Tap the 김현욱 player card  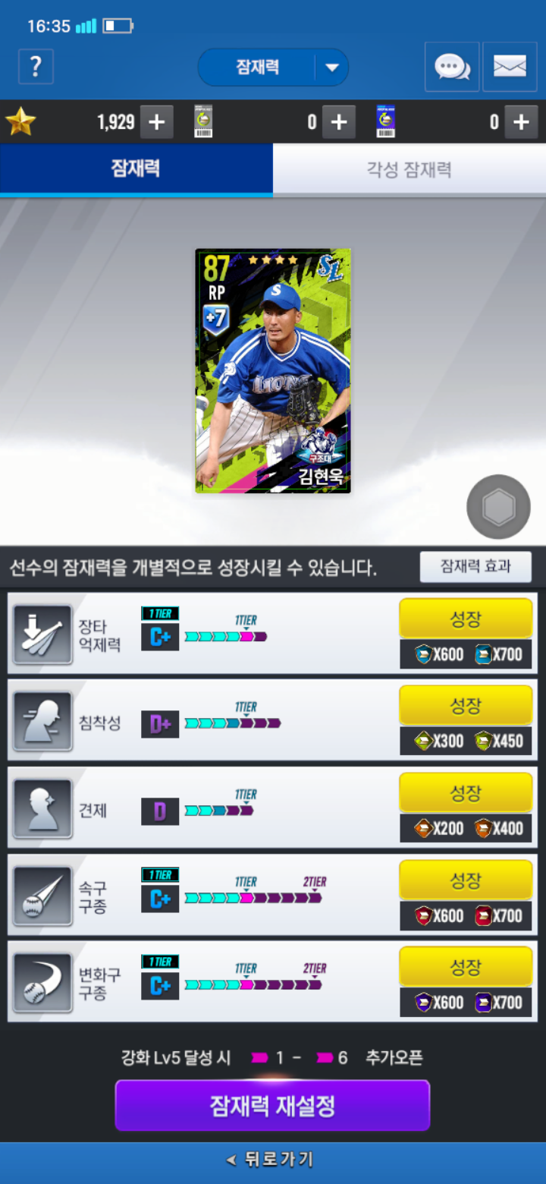(273, 370)
